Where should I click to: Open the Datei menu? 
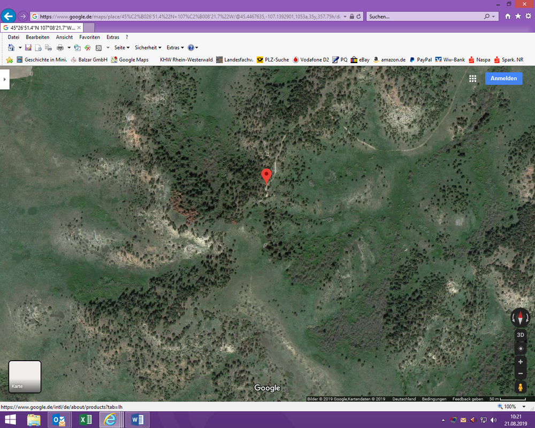[14, 37]
